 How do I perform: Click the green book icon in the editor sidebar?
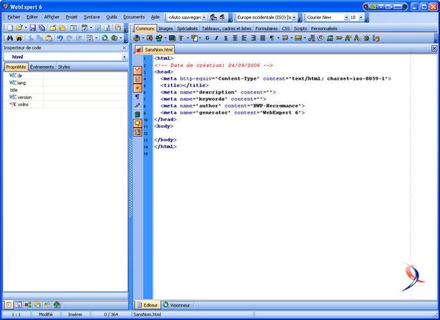[137, 114]
